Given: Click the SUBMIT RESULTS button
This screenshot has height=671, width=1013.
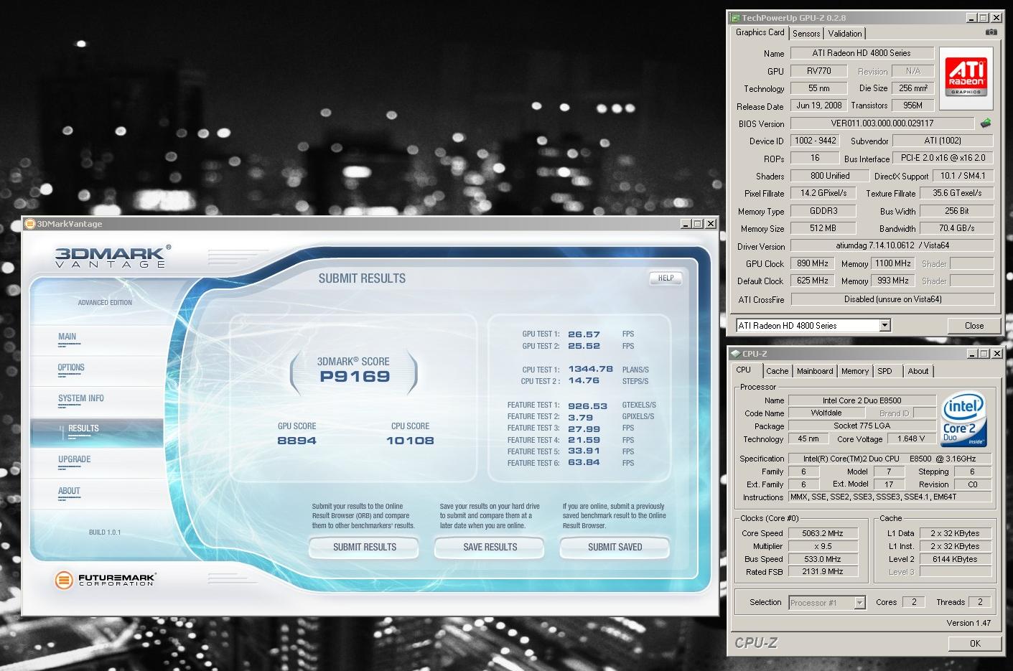Looking at the screenshot, I should pyautogui.click(x=365, y=547).
